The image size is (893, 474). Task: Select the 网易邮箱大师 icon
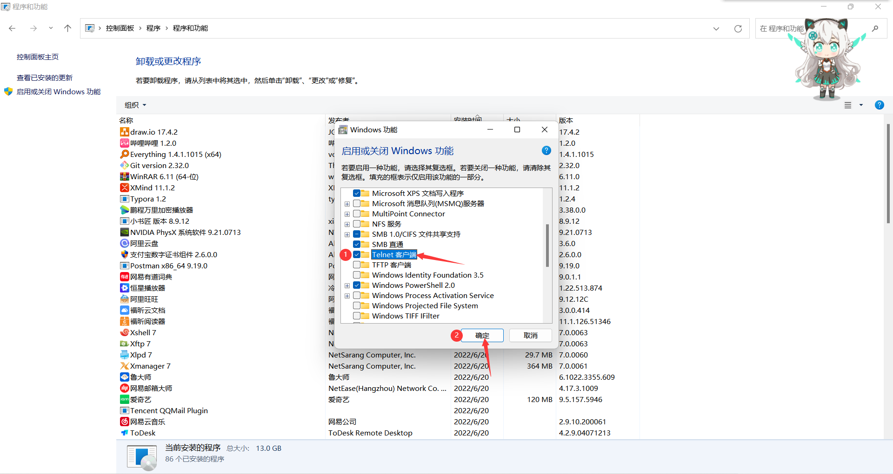pyautogui.click(x=124, y=388)
